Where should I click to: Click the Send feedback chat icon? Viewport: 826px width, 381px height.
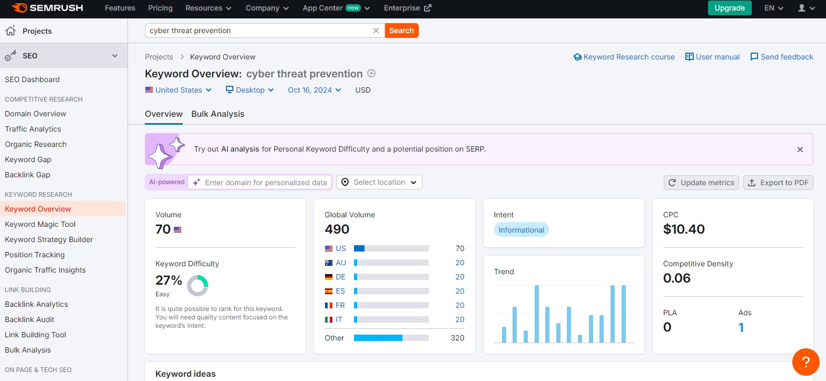[754, 57]
